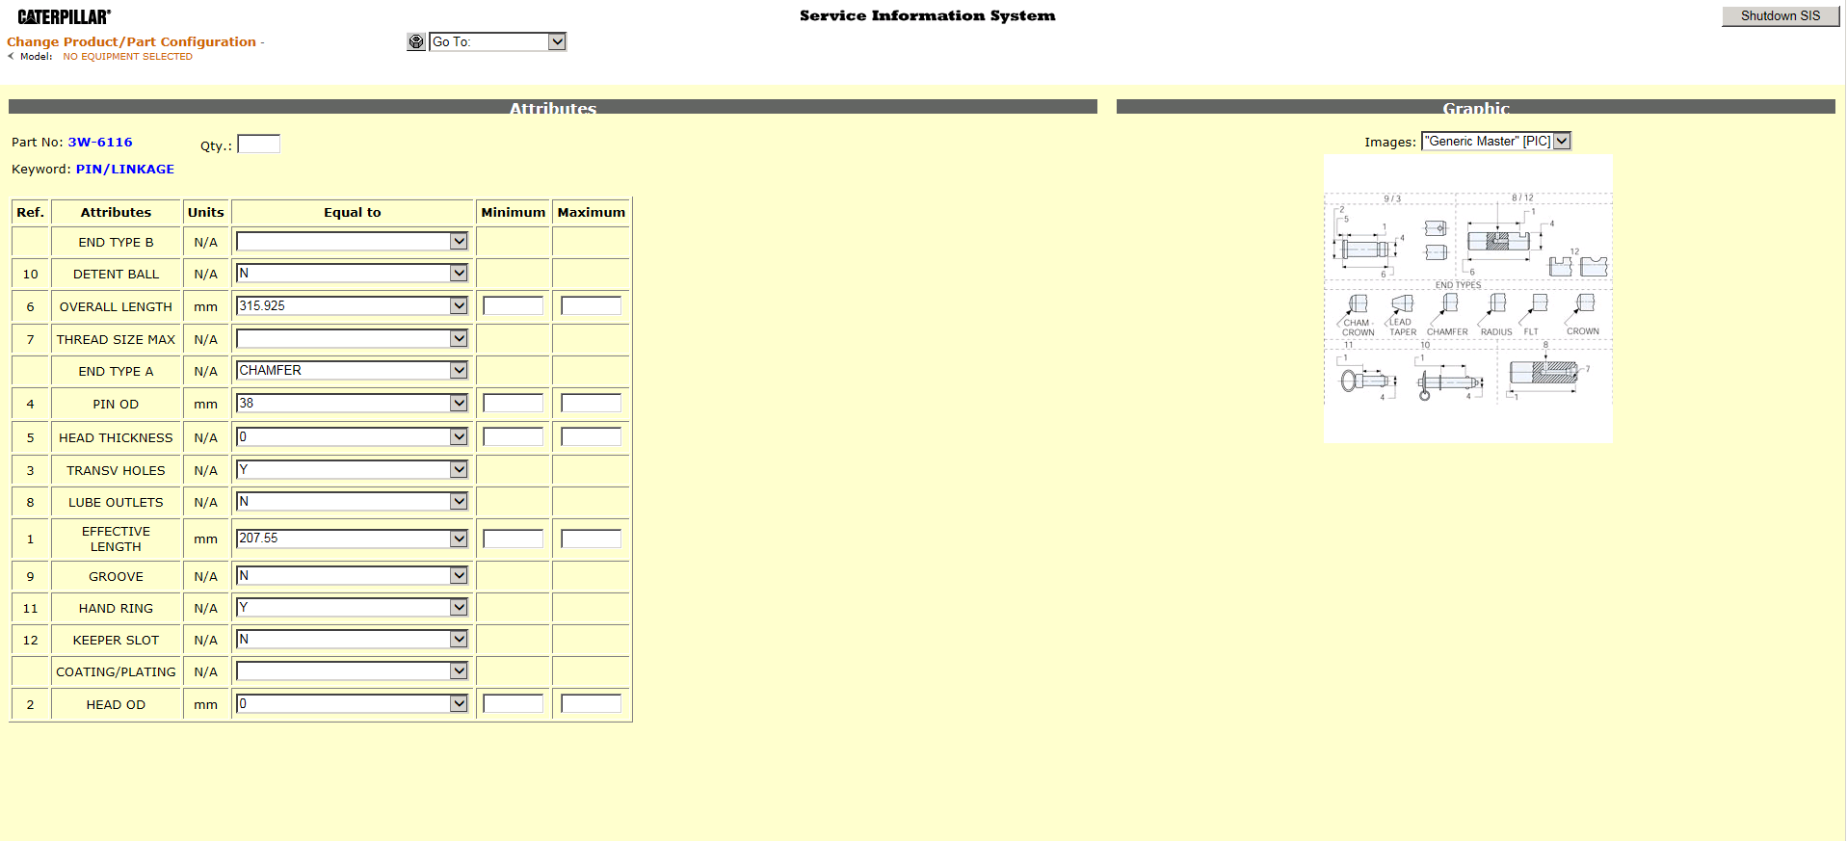Open the COATING/PLATING dropdown

(353, 670)
